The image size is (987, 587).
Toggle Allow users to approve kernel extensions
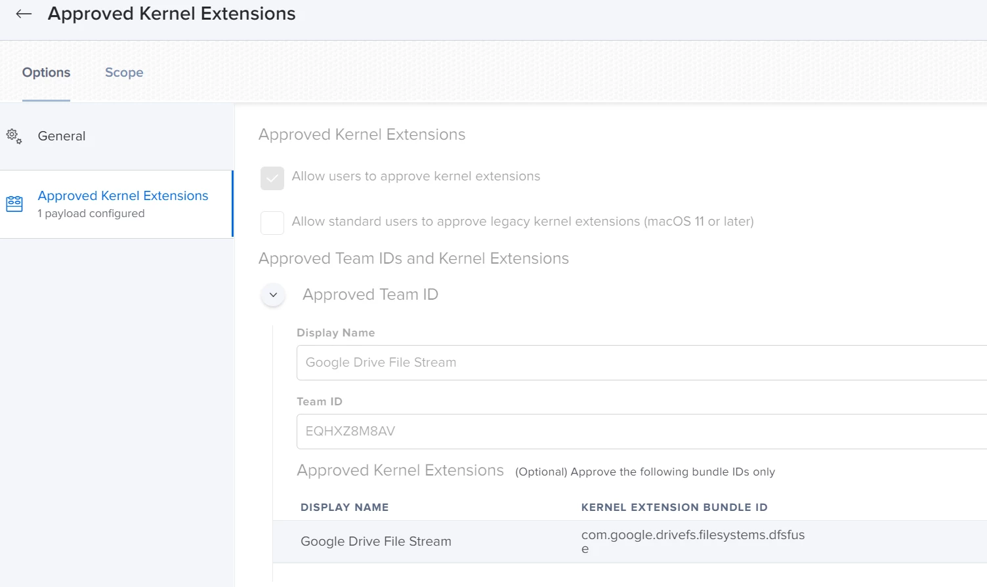[272, 178]
